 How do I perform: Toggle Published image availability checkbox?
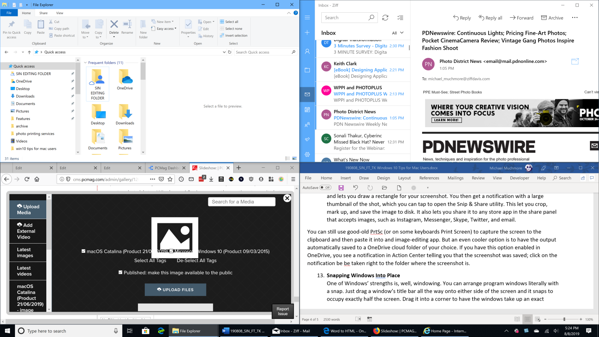pyautogui.click(x=121, y=272)
